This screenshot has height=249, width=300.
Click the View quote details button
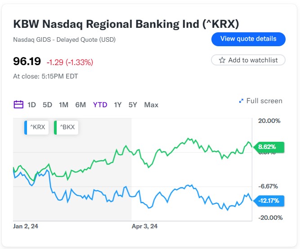(248, 39)
